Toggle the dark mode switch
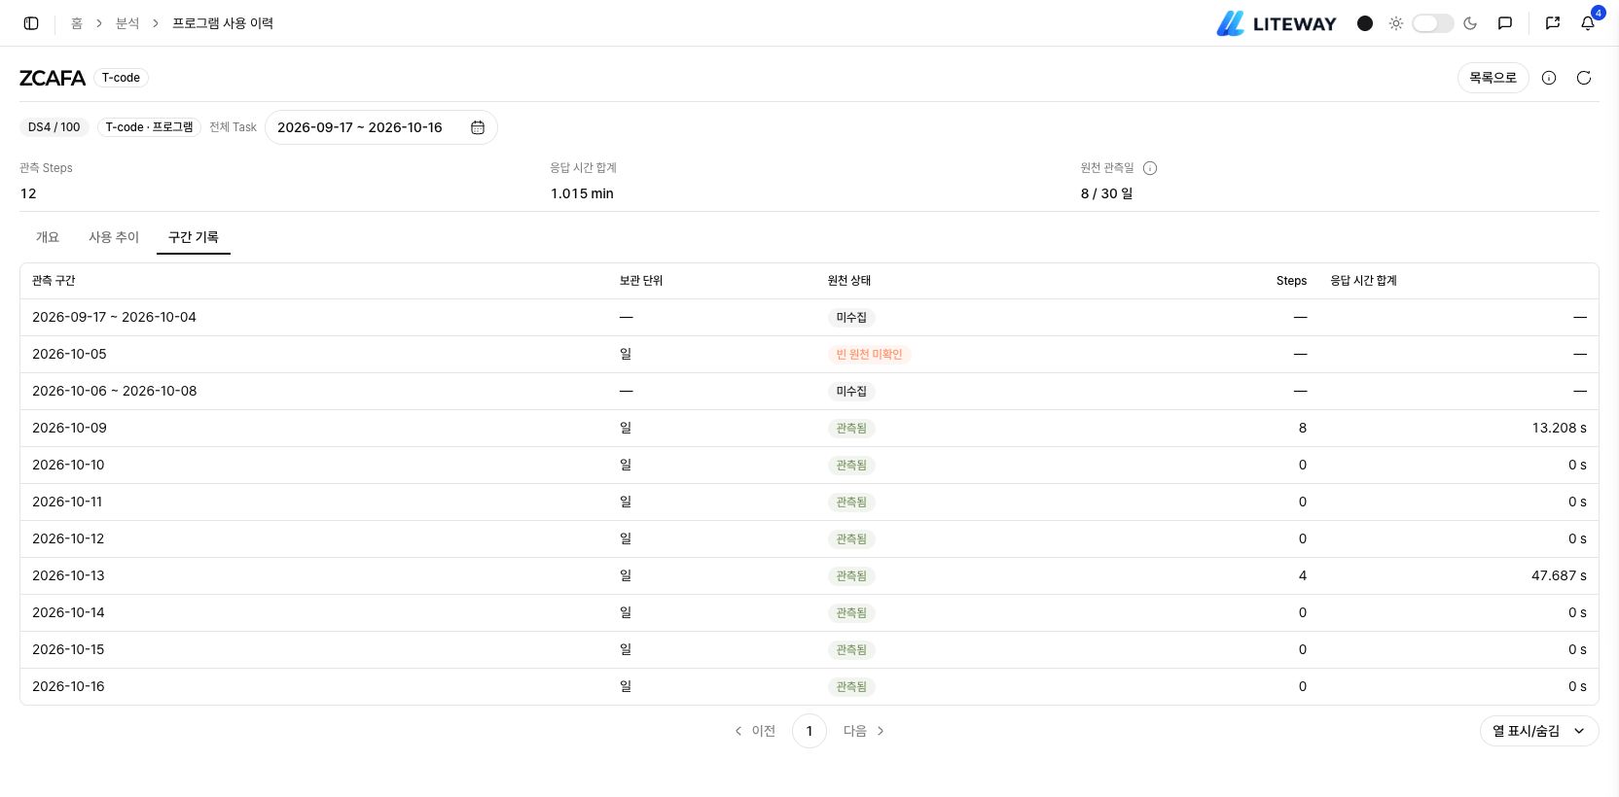This screenshot has height=797, width=1619. [x=1432, y=23]
